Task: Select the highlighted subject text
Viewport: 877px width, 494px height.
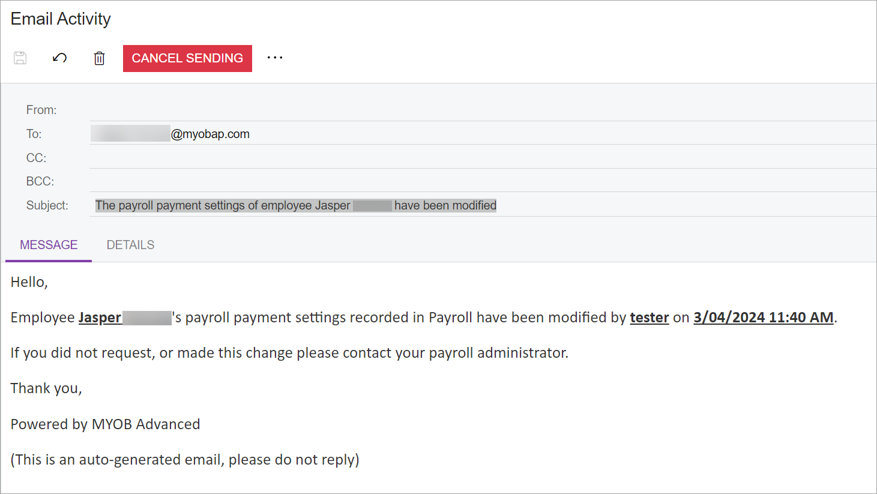Action: click(296, 205)
